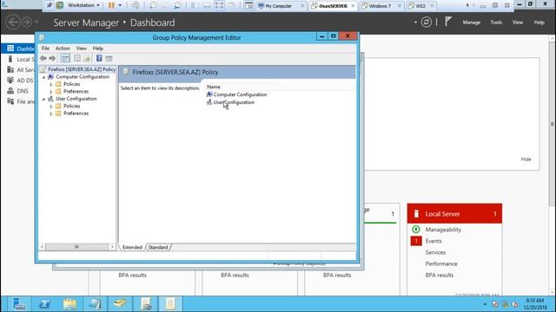
Task: Select Policies folder under User Configuration
Action: click(x=71, y=106)
